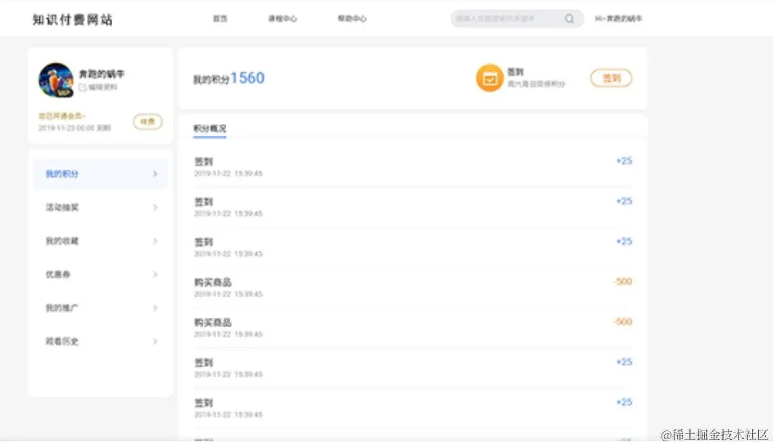Open the 首页 menu item
The image size is (773, 446).
(x=220, y=19)
